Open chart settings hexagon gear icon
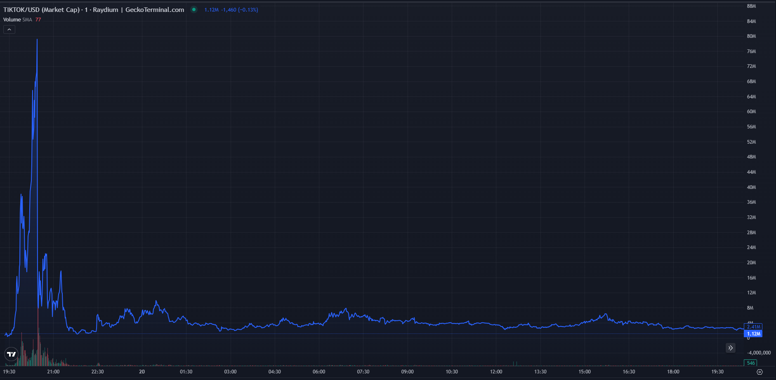 [759, 372]
